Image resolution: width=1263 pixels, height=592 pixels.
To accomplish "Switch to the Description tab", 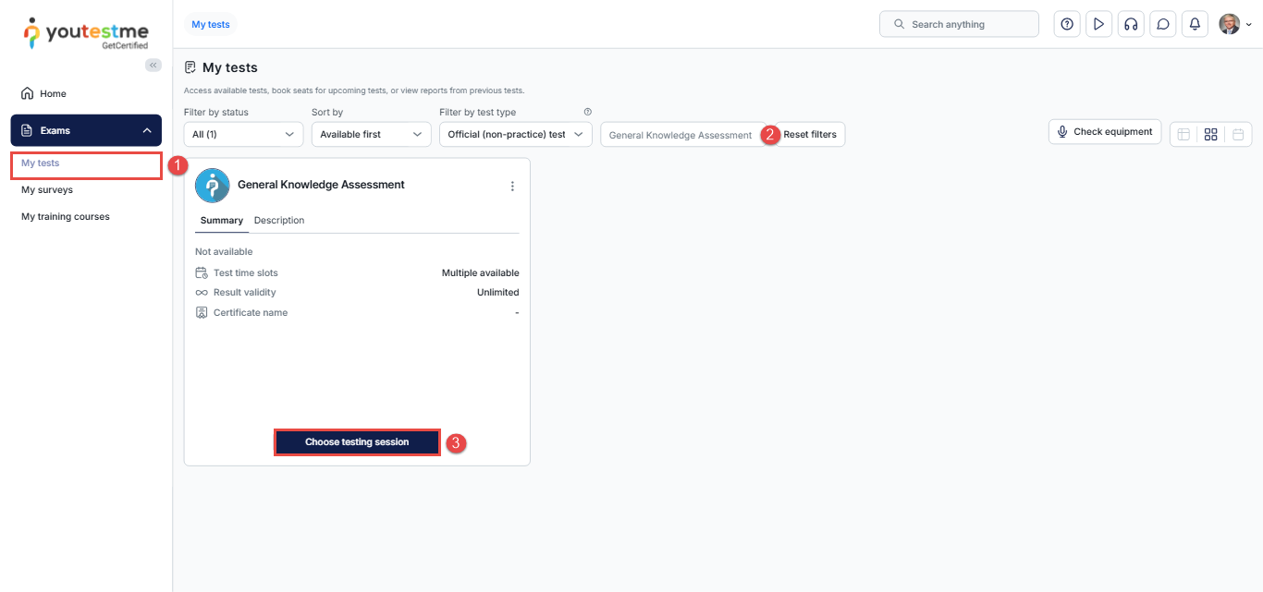I will tap(279, 221).
